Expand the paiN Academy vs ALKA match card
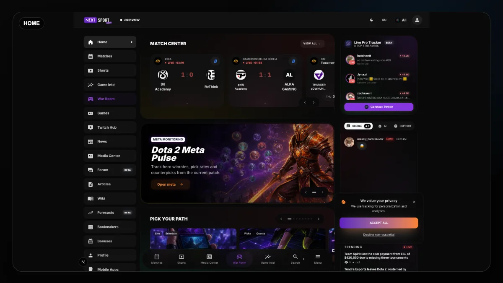 (x=265, y=103)
